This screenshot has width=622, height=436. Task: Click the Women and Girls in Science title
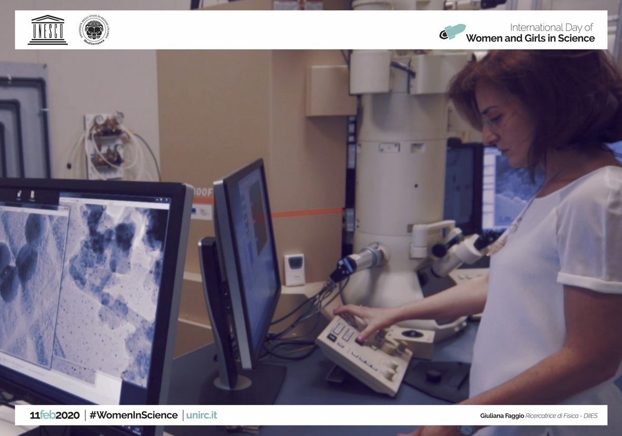530,38
